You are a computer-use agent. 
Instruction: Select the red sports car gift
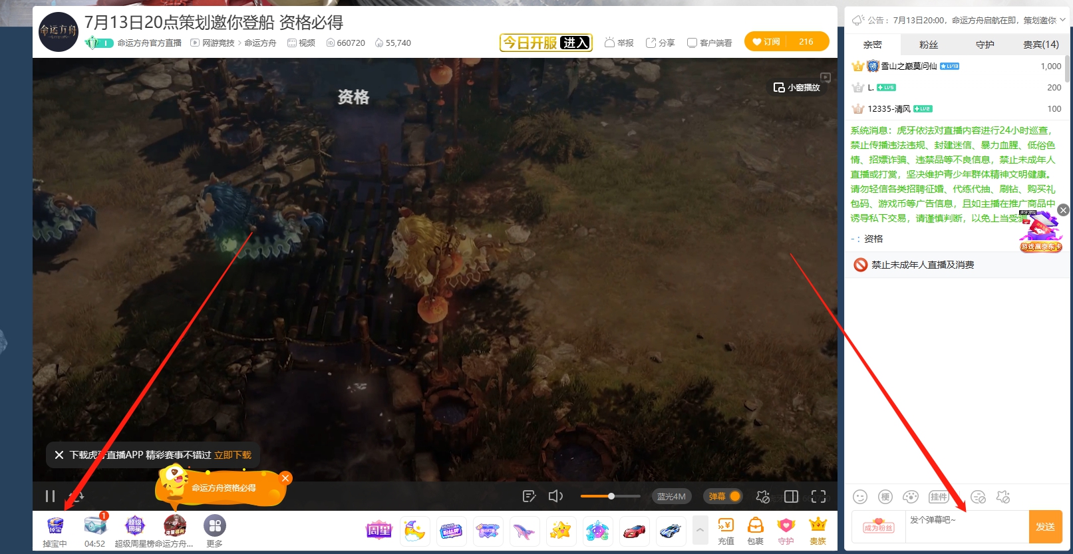tap(634, 531)
